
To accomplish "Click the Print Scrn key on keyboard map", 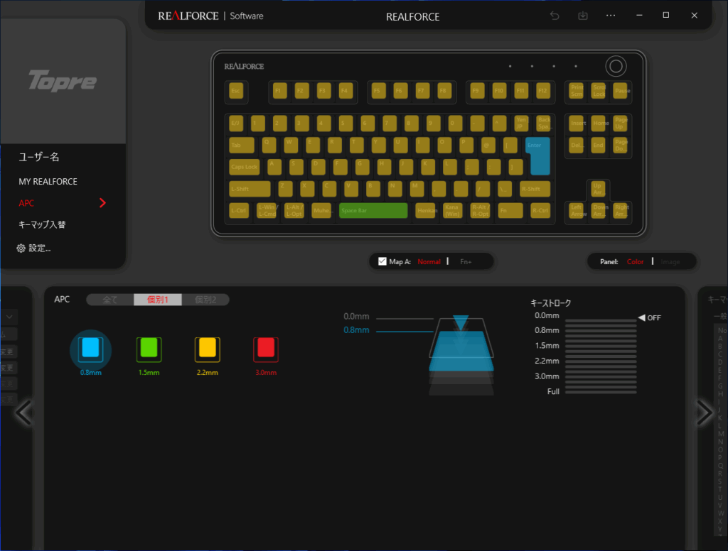I will 577,90.
